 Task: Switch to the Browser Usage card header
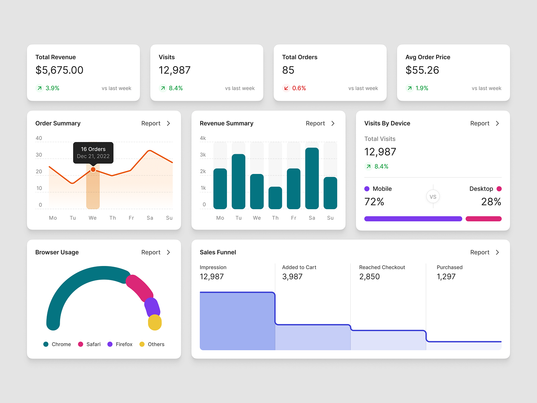tap(57, 252)
